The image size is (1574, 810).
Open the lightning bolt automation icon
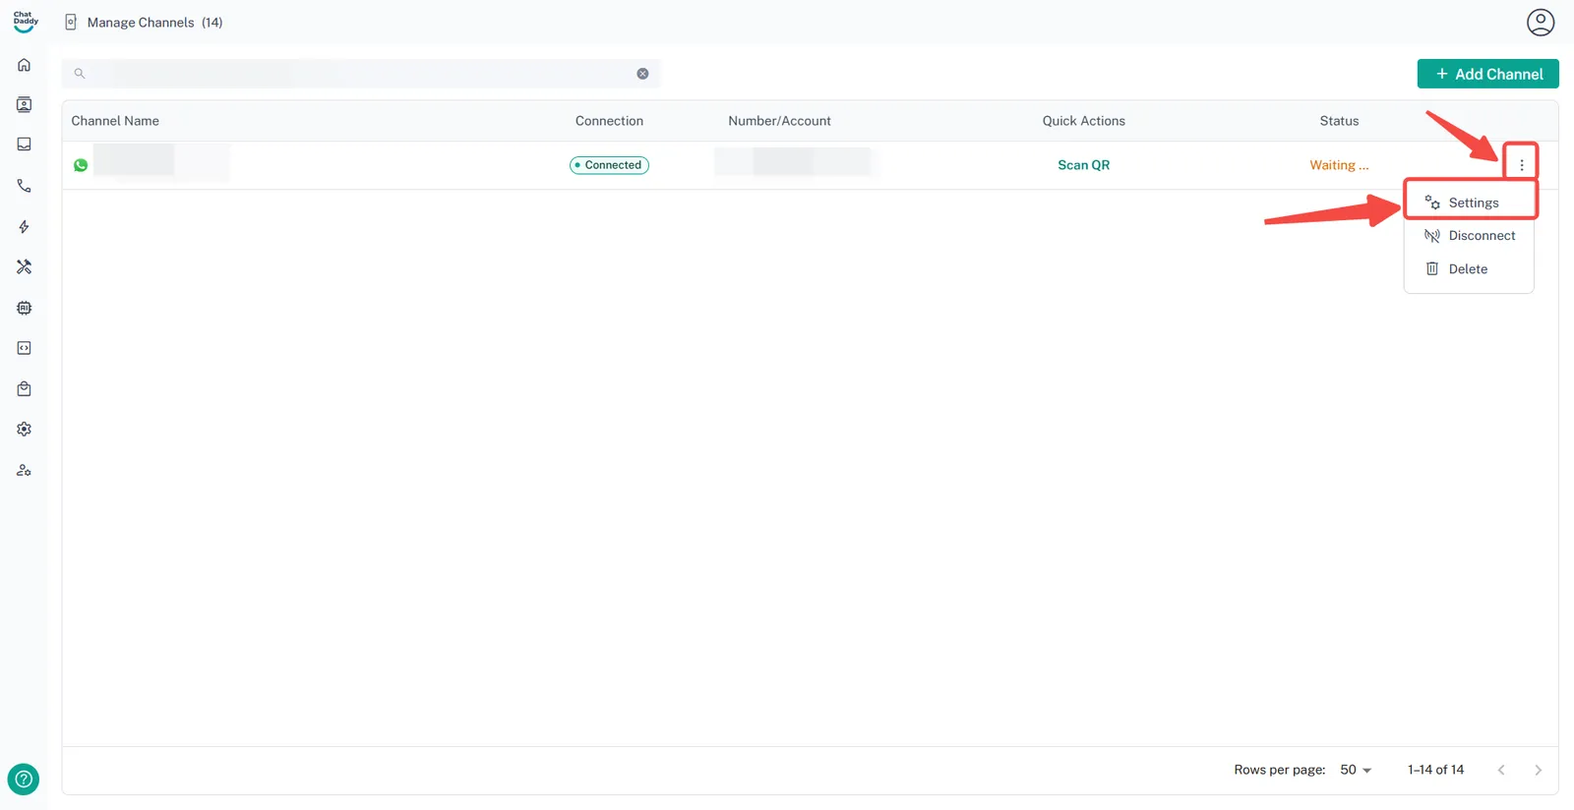pyautogui.click(x=24, y=227)
